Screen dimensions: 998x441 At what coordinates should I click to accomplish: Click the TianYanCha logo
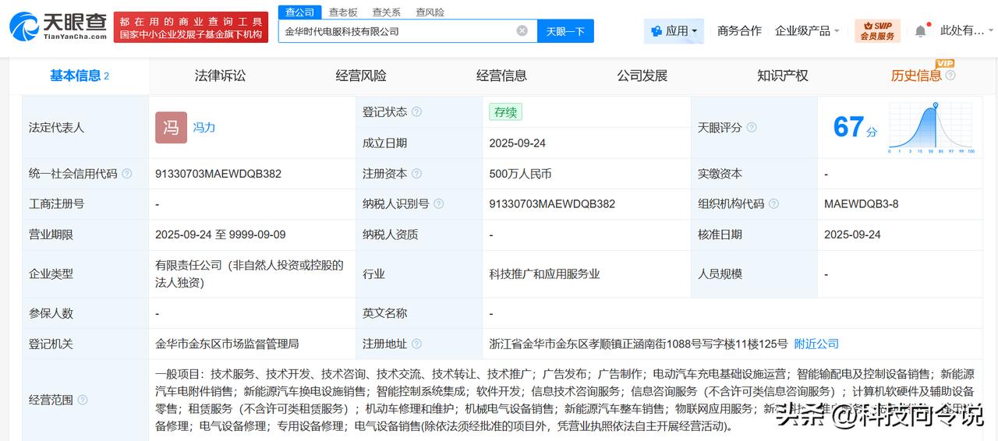click(58, 26)
